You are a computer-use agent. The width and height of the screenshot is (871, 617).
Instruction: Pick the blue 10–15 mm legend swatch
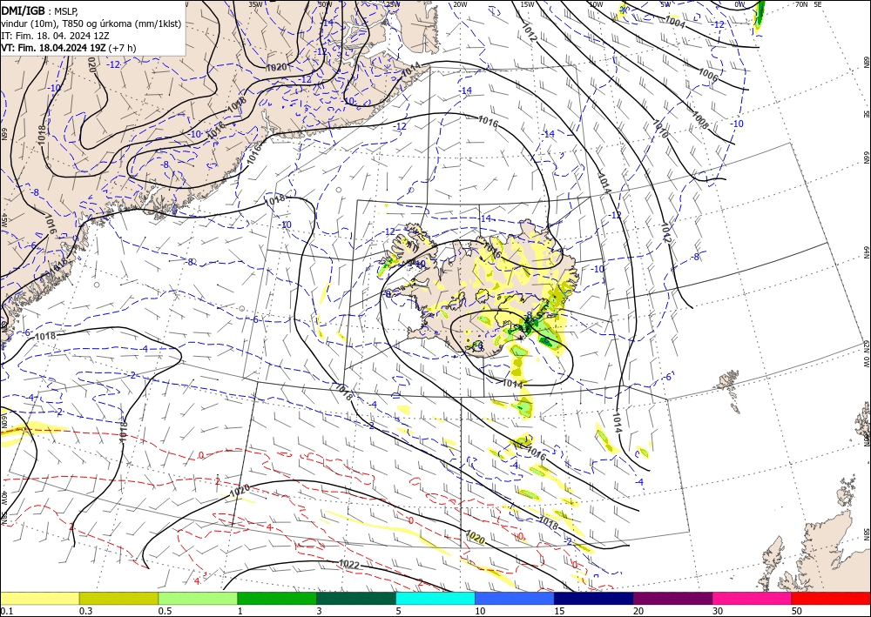tap(515, 598)
